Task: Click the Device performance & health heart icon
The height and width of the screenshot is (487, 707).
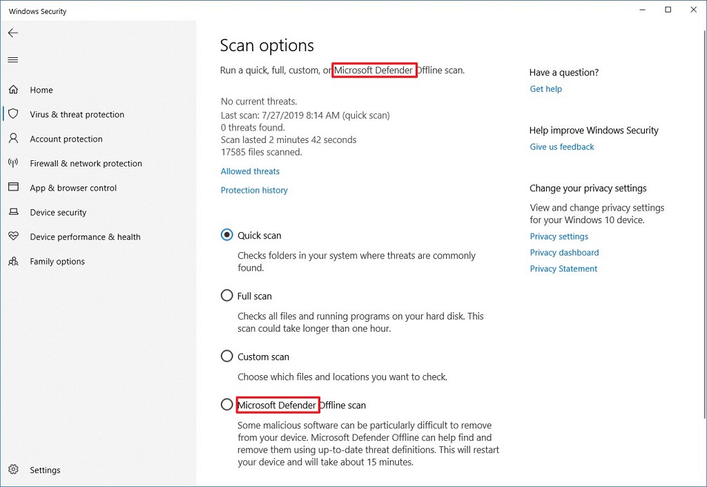Action: (14, 236)
